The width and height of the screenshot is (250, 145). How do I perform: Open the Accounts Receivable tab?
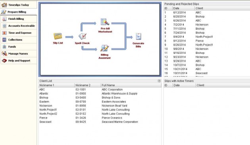pos(19,26)
